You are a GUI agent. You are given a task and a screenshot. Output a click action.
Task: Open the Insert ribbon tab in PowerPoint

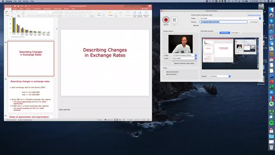click(15, 9)
